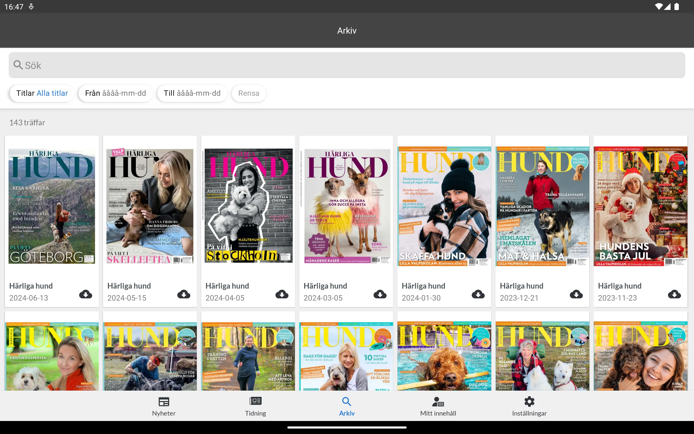Open the Nyheter tab
The image size is (694, 434).
click(x=164, y=407)
